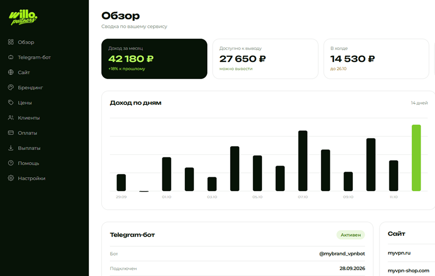Click the Клиенты people icon
The height and width of the screenshot is (276, 435).
(x=11, y=118)
